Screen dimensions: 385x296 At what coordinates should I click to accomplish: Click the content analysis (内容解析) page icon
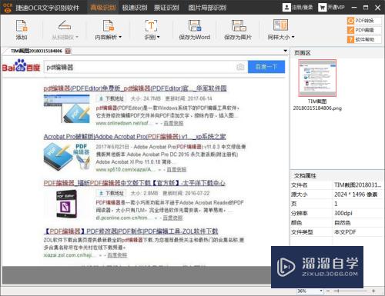tap(108, 25)
